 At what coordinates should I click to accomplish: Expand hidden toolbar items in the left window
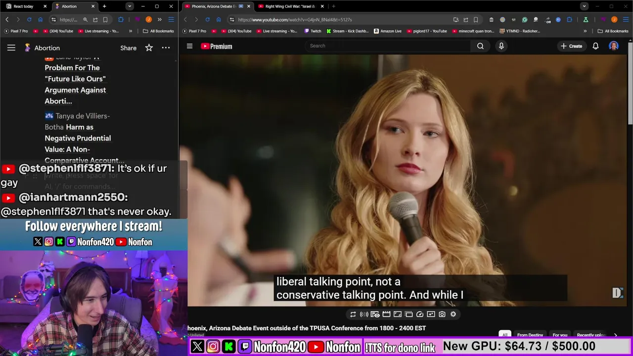coord(159,19)
